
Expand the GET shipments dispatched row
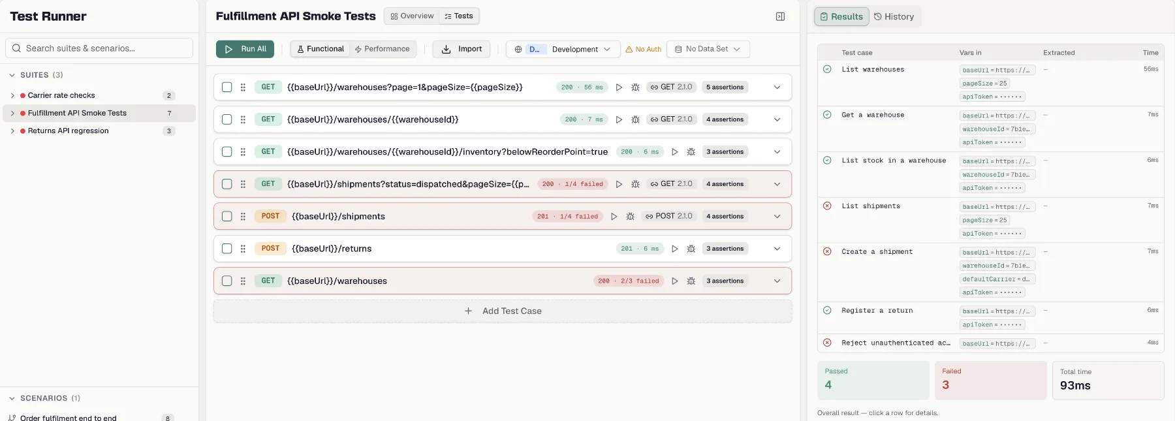click(777, 184)
